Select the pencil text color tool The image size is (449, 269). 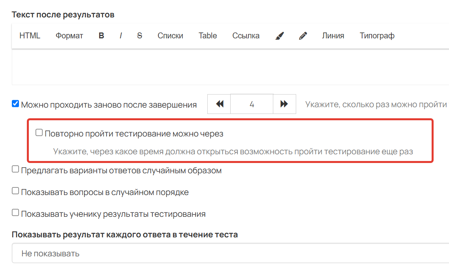pos(303,36)
